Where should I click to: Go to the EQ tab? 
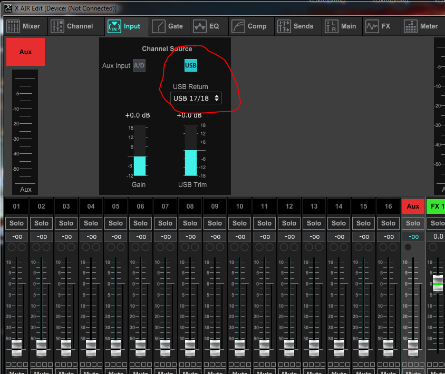[209, 26]
